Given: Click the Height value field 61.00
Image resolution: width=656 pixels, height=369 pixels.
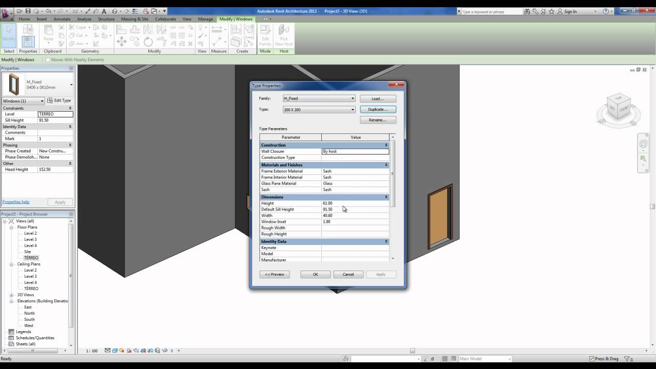Looking at the screenshot, I should (x=355, y=203).
